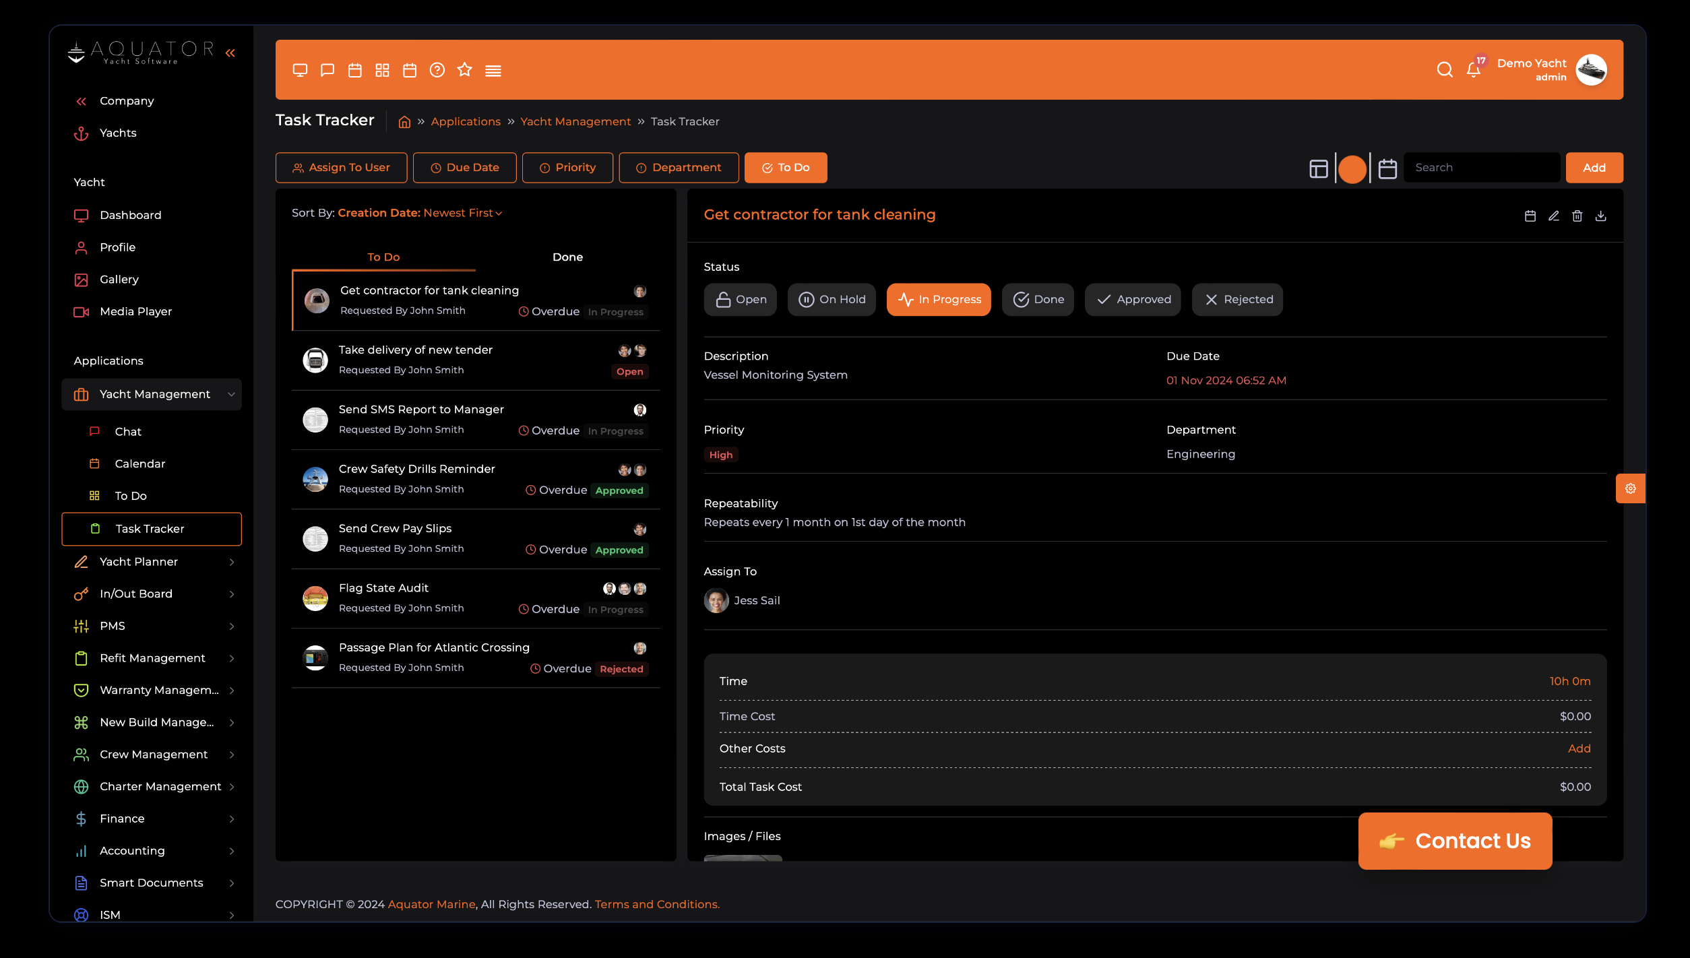This screenshot has width=1690, height=958.
Task: Open the Yacht Management breadcrumb link
Action: tap(575, 121)
